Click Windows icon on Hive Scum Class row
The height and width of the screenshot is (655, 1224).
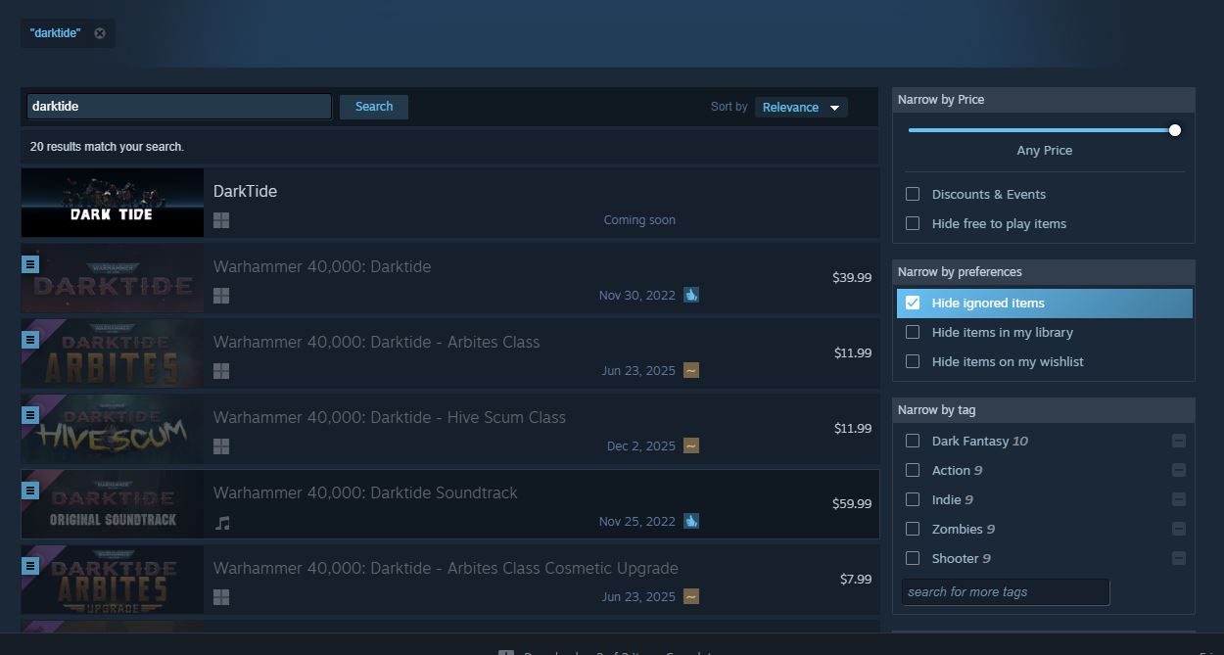(x=221, y=446)
